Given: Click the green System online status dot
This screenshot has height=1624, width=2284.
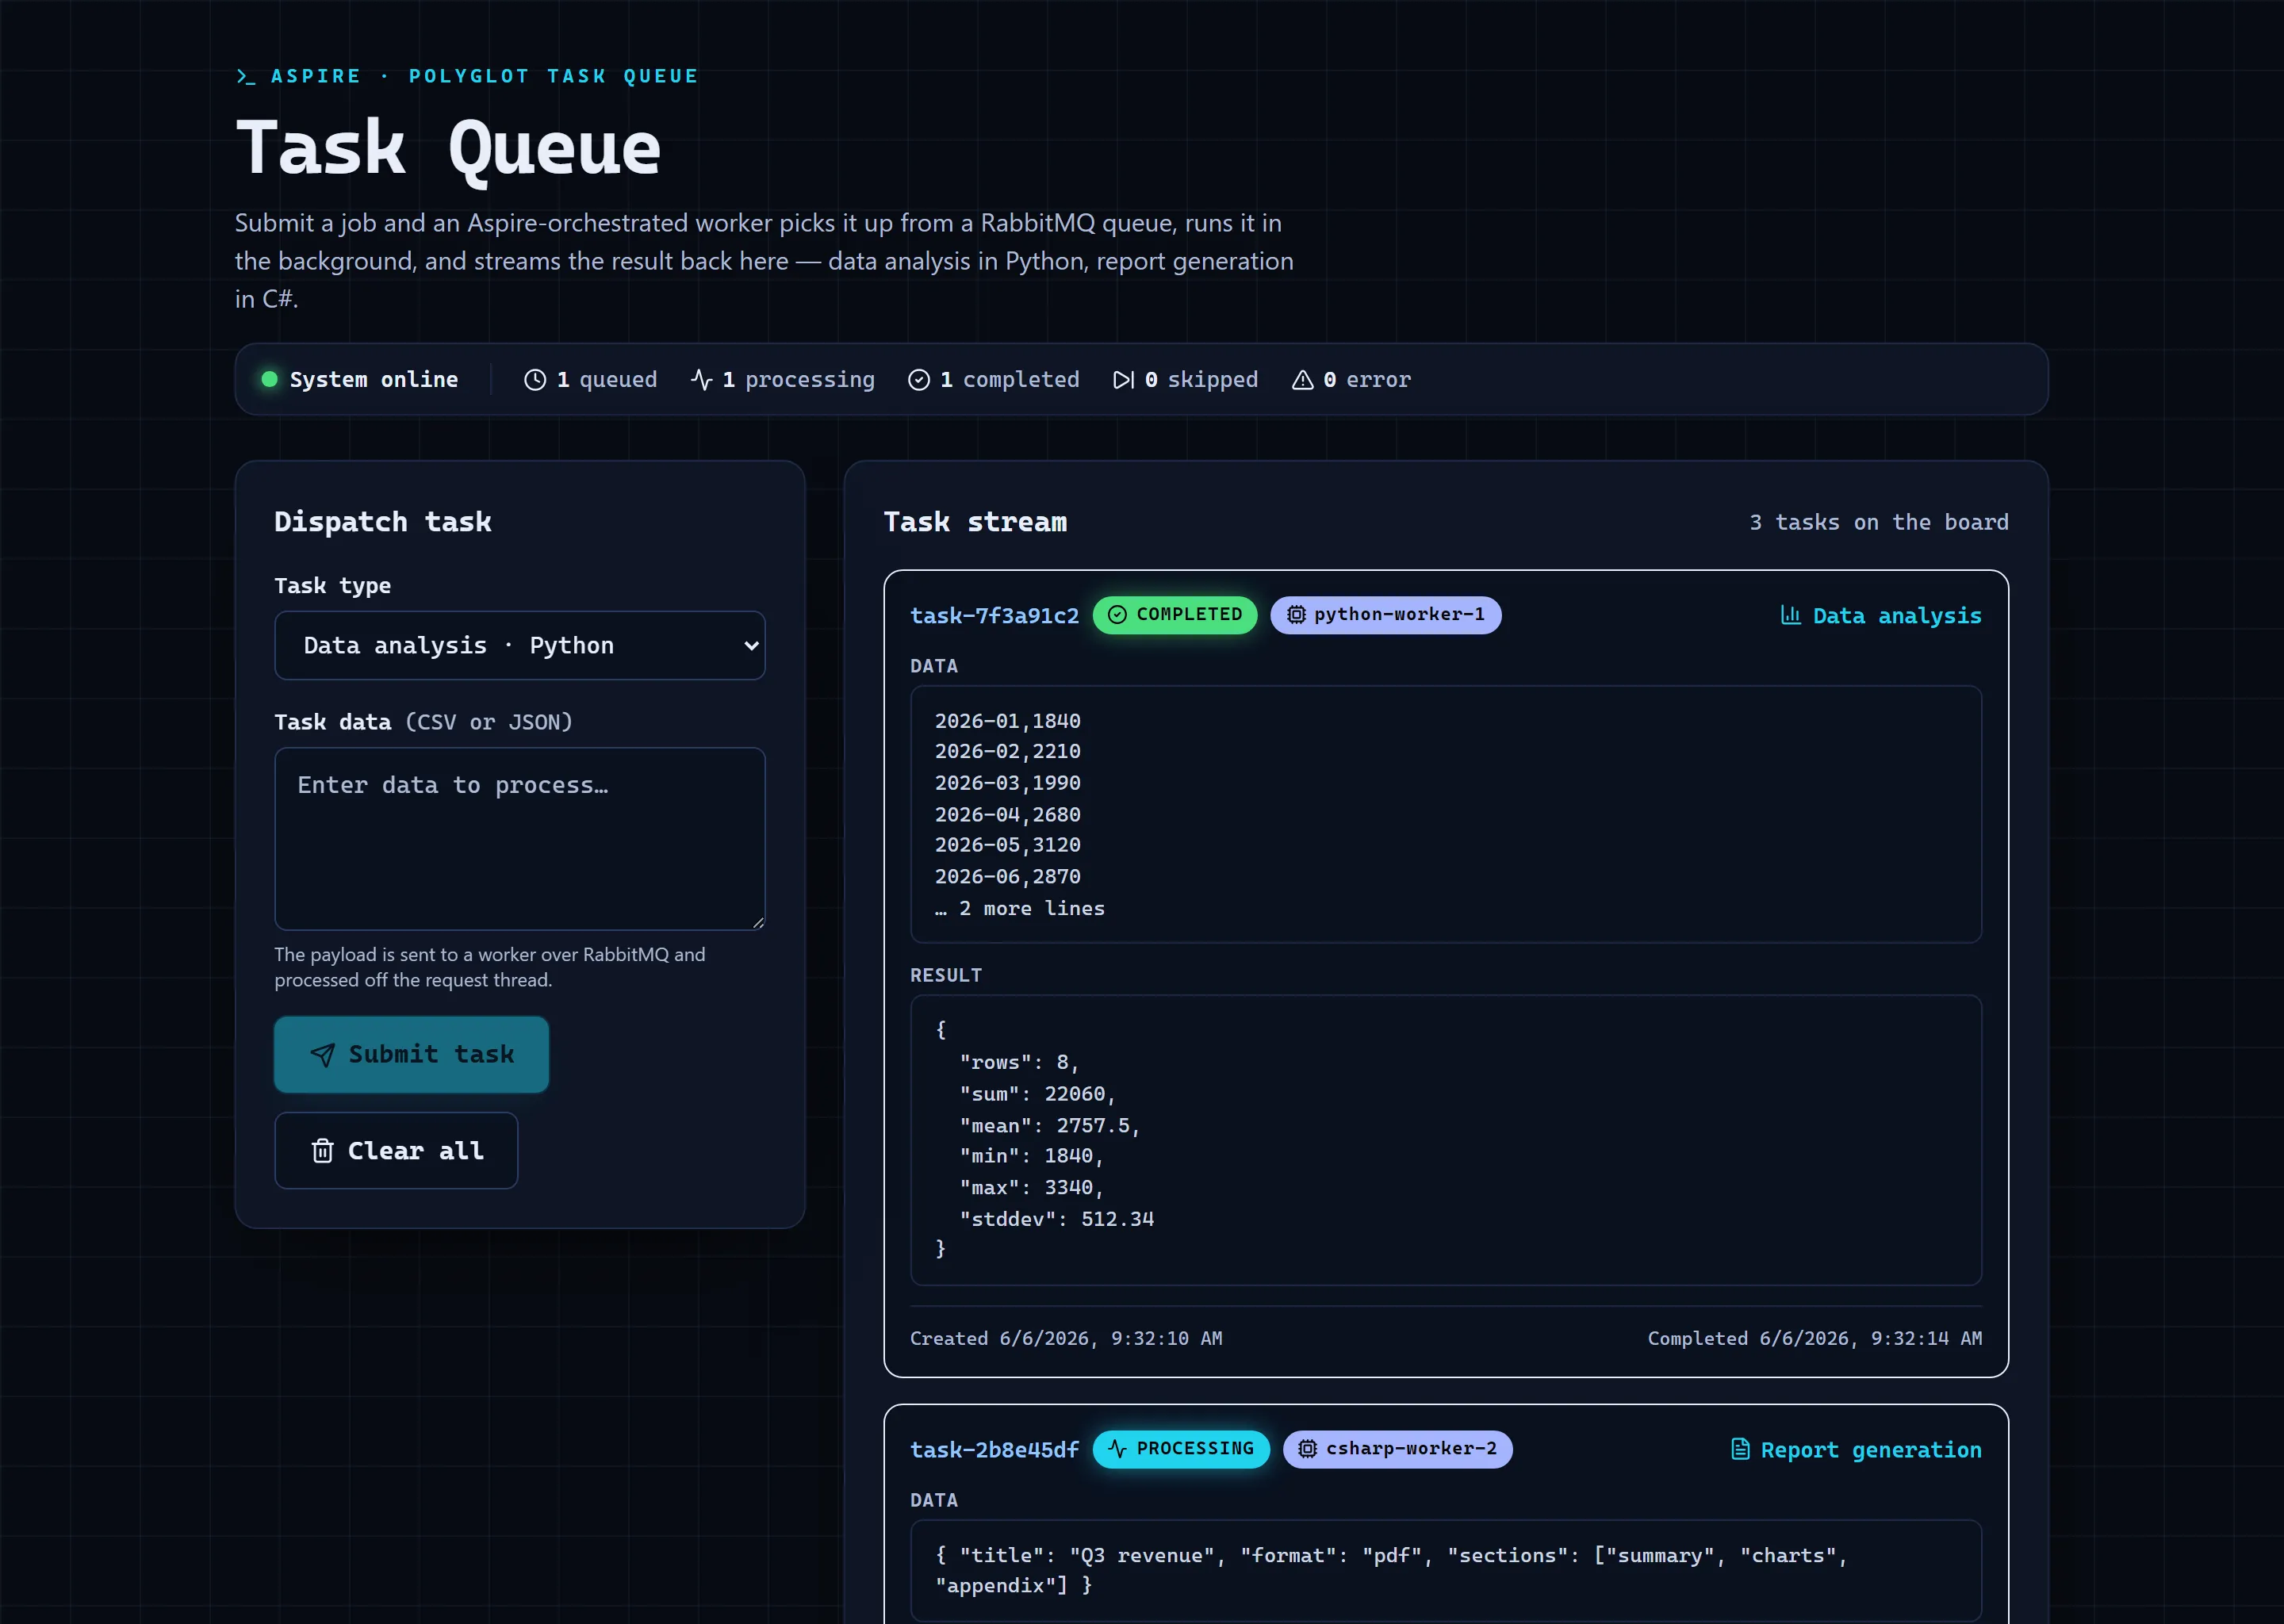Looking at the screenshot, I should point(269,379).
